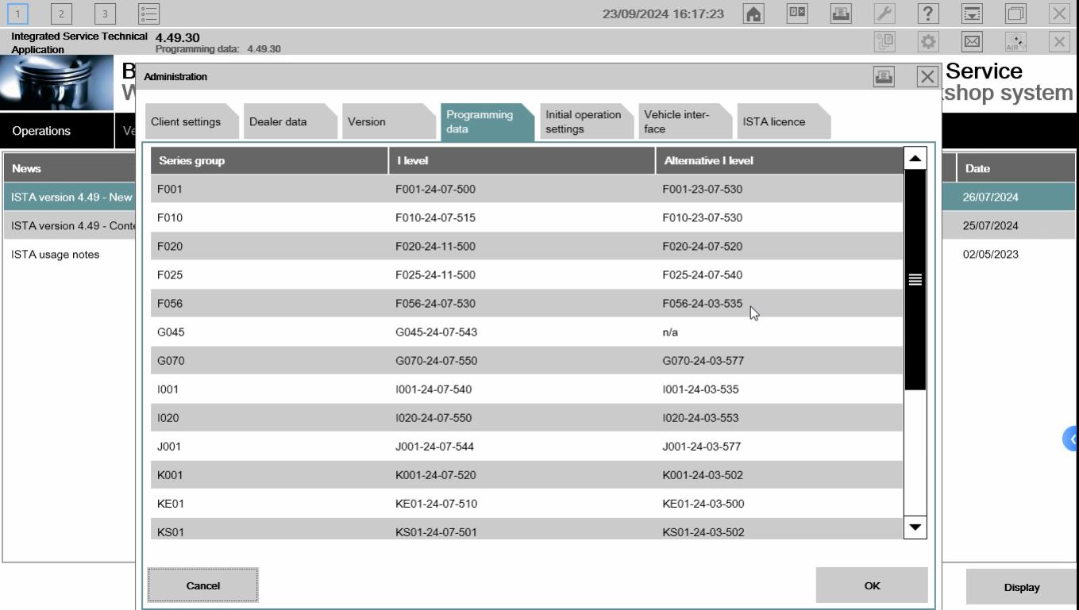Click the overlapping windows icon
1079x610 pixels.
[1015, 13]
